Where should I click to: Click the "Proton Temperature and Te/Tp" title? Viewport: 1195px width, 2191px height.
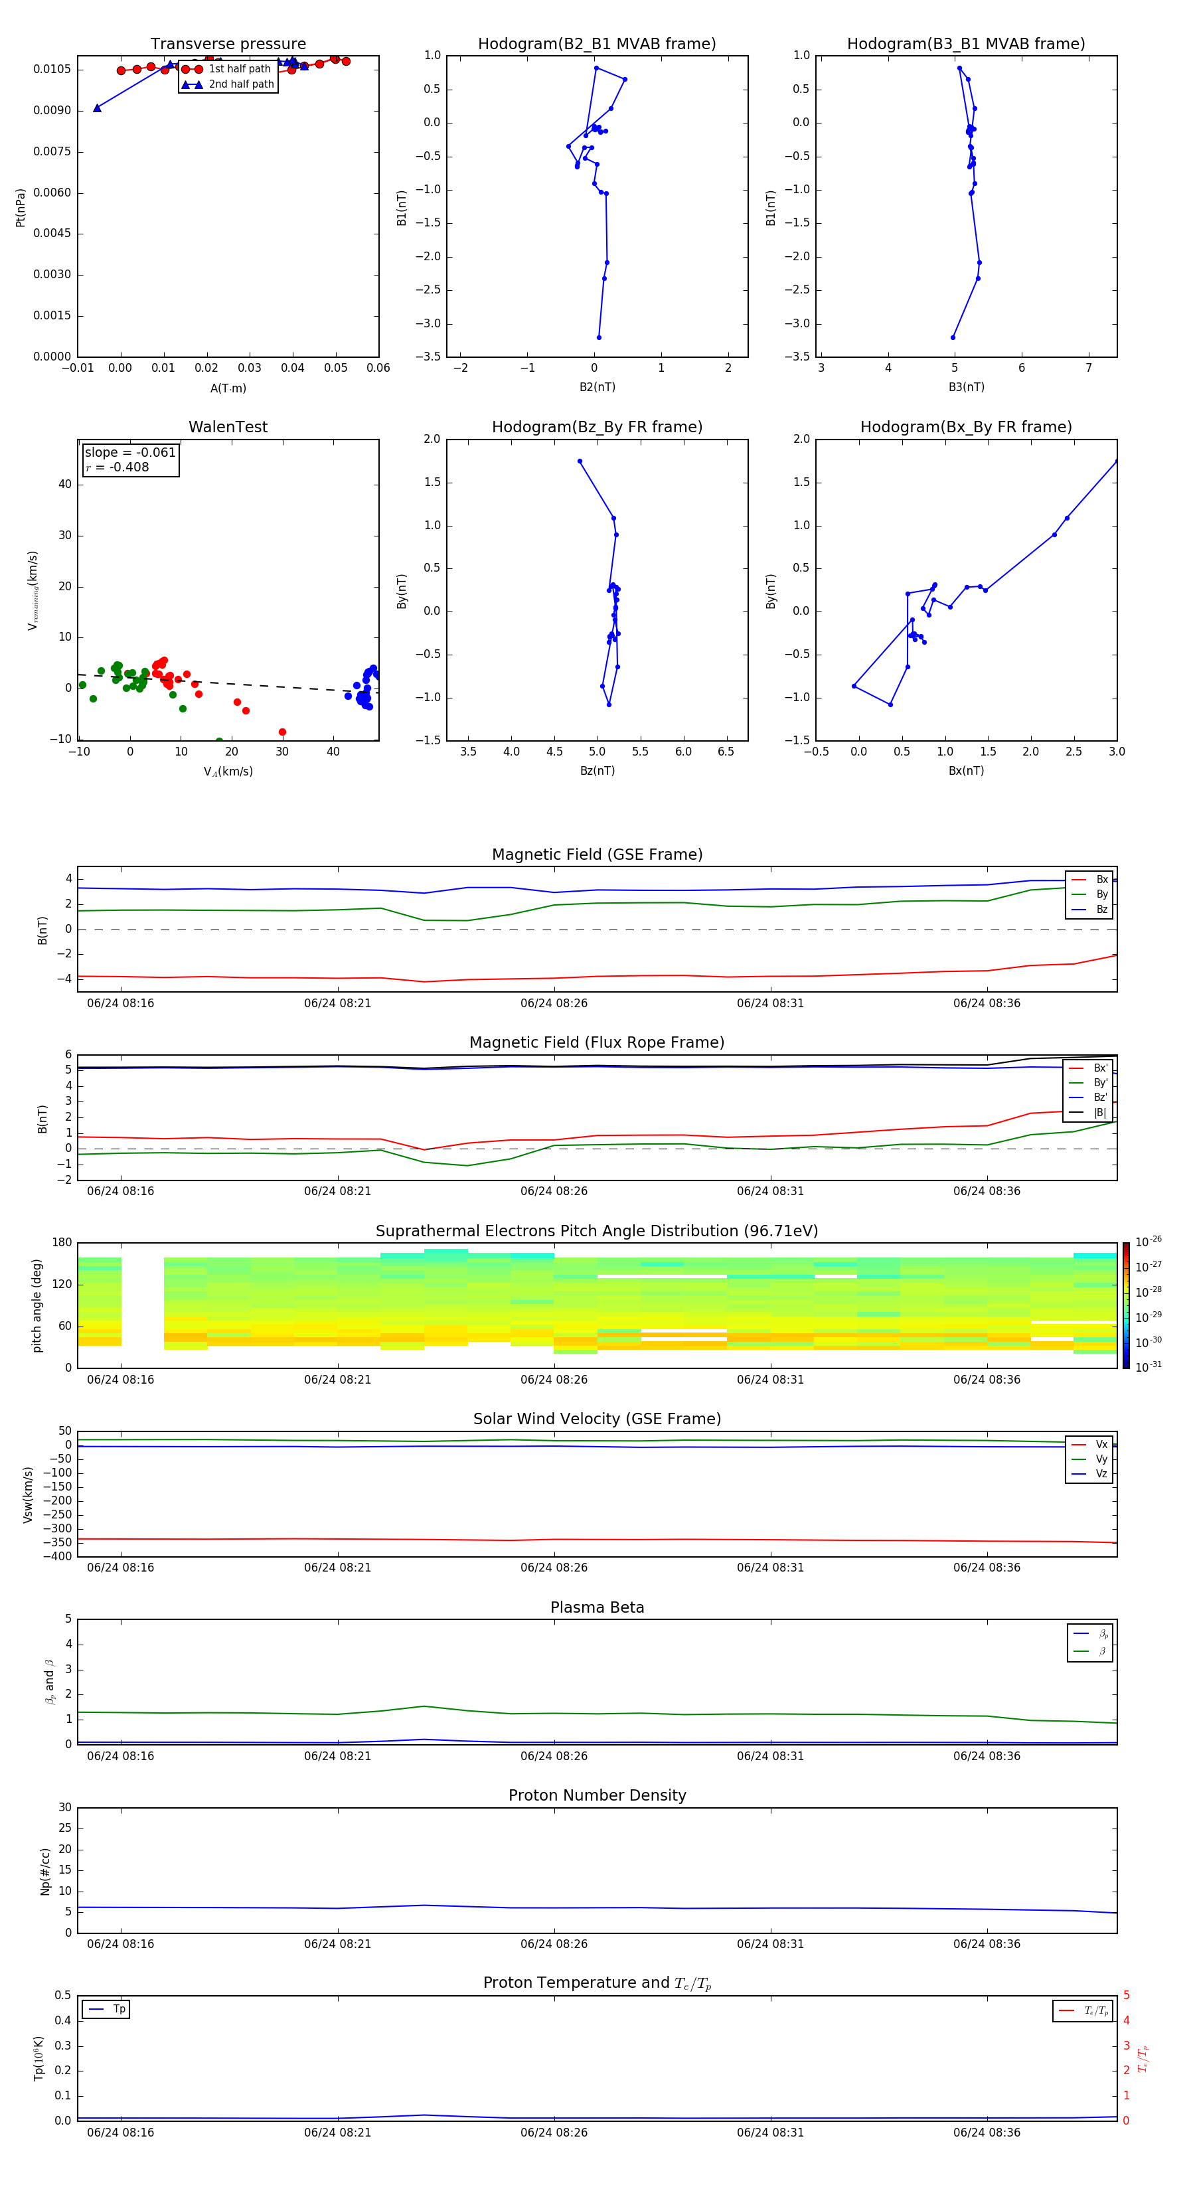597,1983
